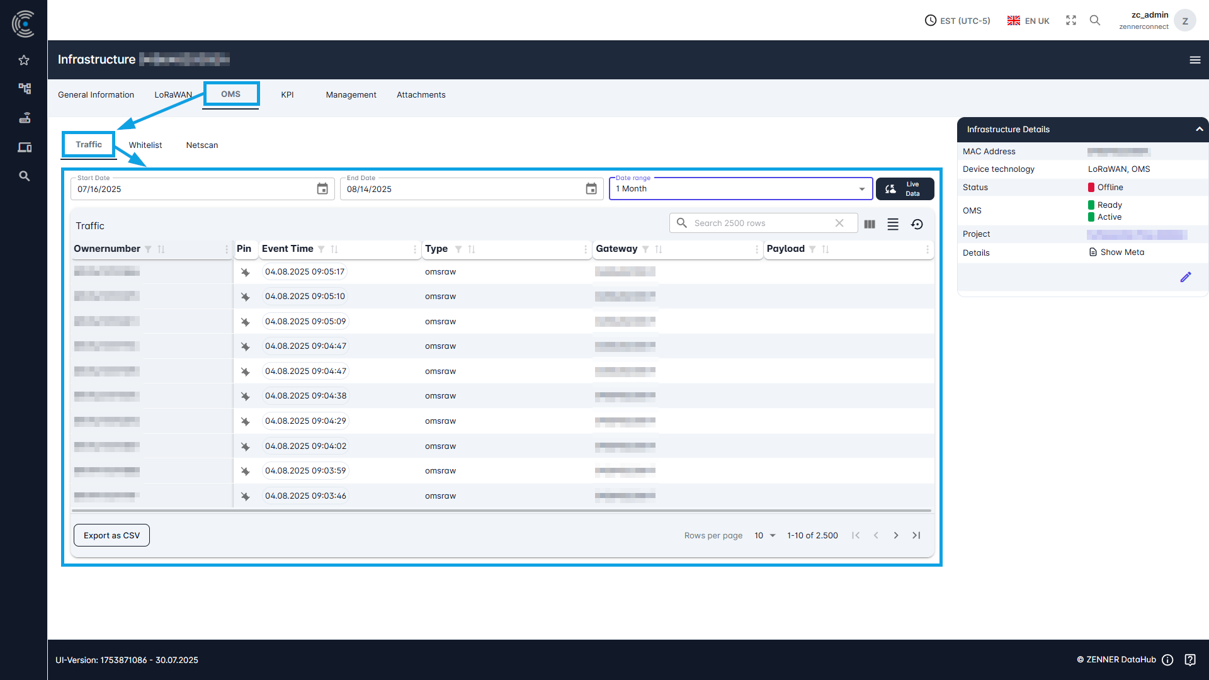
Task: Toggle fullscreen mode in the top bar
Action: (x=1070, y=20)
